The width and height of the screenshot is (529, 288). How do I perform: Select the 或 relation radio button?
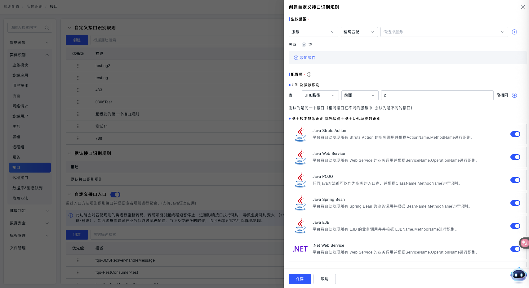point(304,45)
